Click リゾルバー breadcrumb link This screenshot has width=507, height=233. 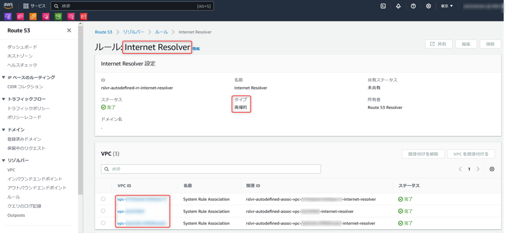click(x=134, y=32)
